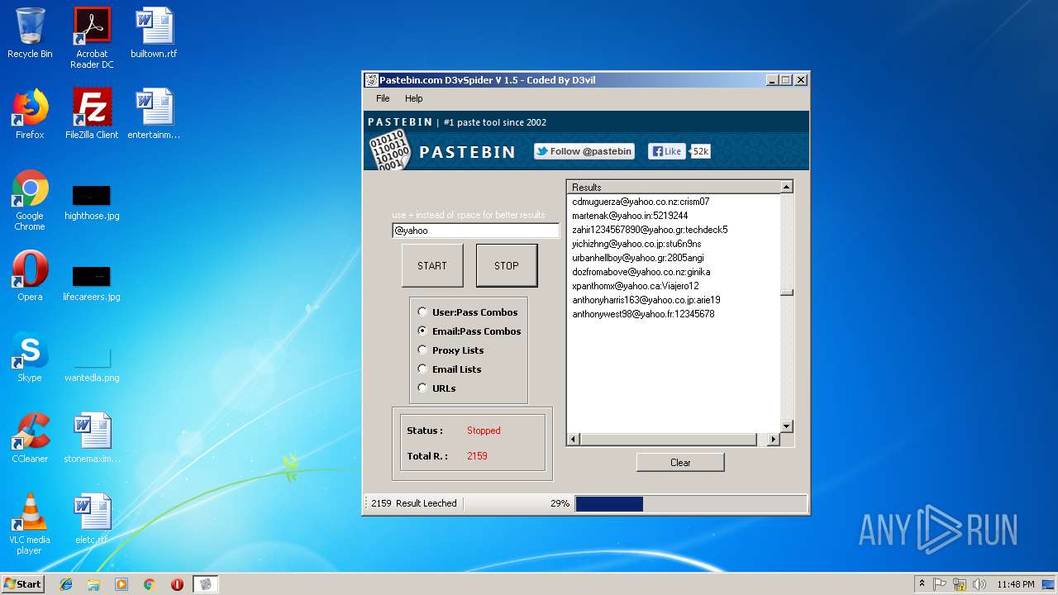Click scroll-down arrow of results list
1058x595 pixels.
click(x=787, y=426)
